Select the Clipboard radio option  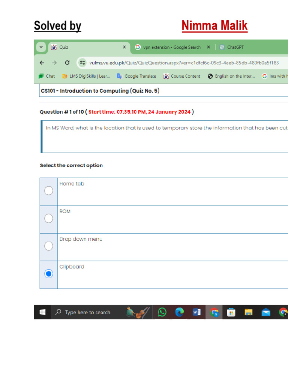(x=49, y=273)
